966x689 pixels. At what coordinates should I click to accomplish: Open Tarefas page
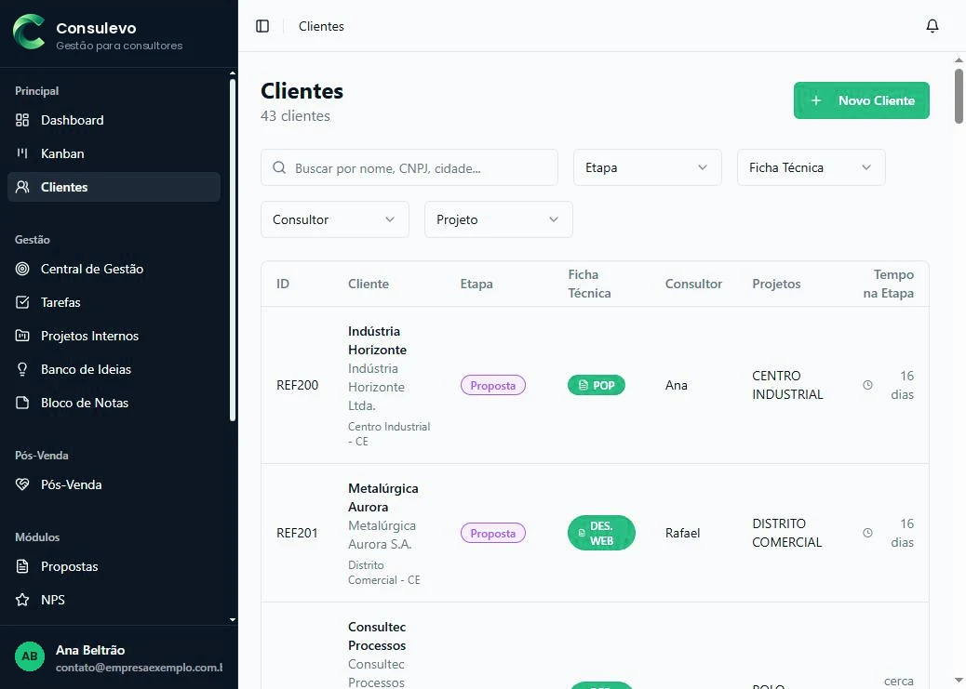coord(114,301)
